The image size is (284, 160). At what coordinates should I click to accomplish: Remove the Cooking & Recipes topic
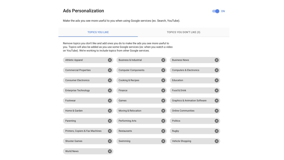(163, 80)
